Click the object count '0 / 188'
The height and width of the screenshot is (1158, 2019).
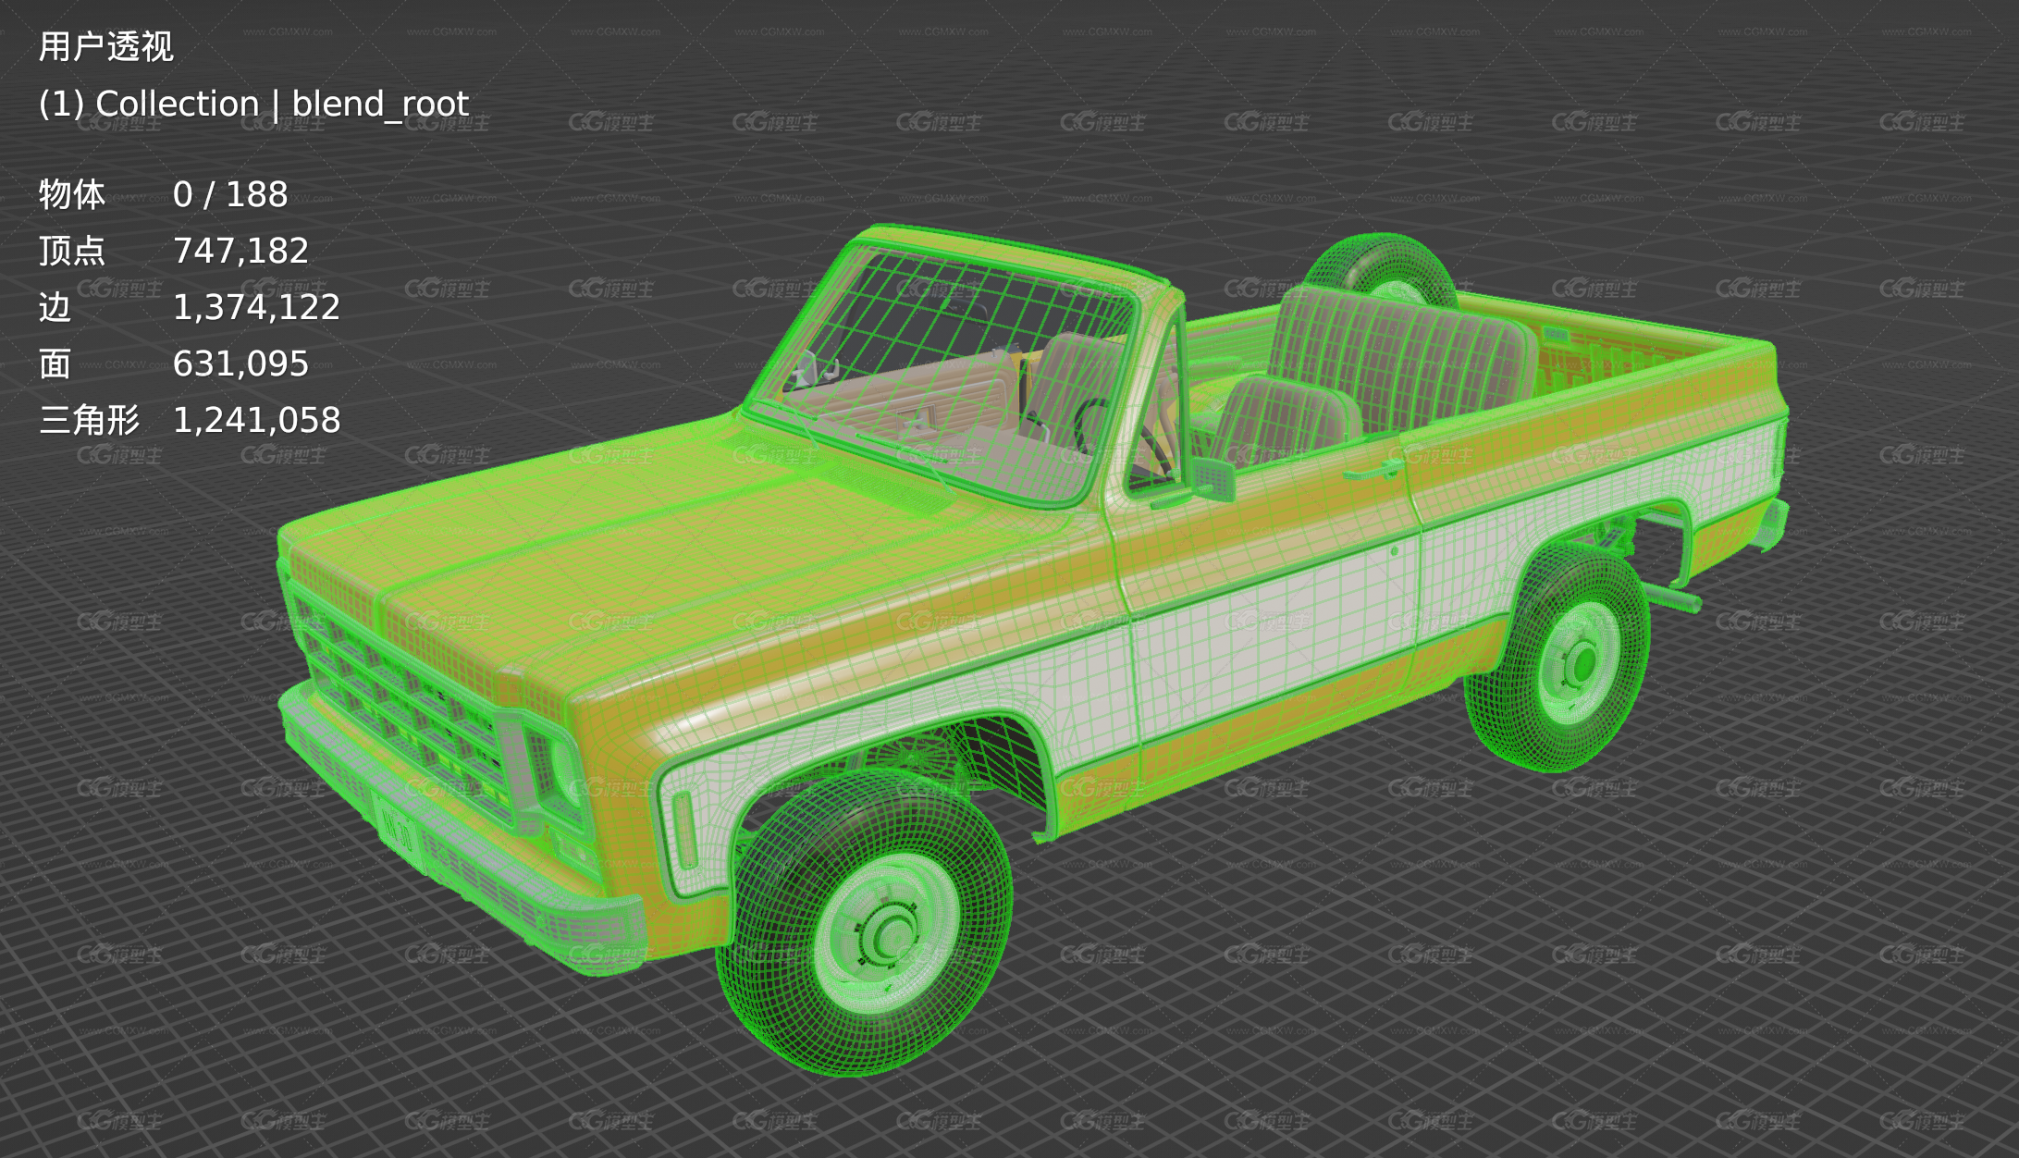230,194
